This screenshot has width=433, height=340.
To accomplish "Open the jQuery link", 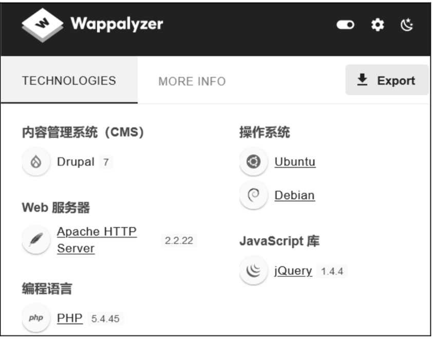I will pyautogui.click(x=293, y=271).
